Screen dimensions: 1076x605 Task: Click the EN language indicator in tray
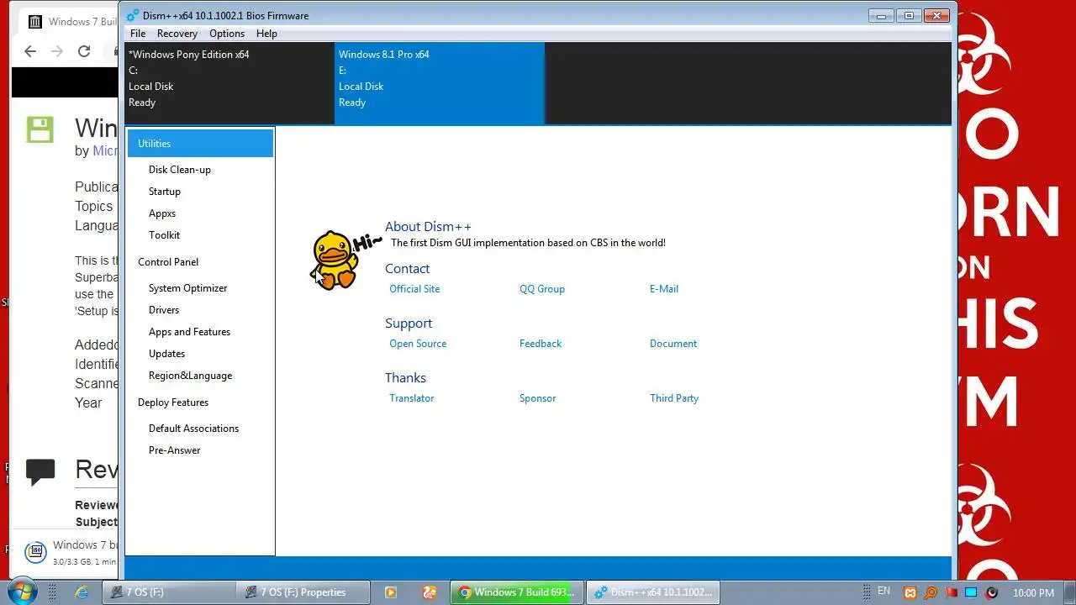[883, 592]
